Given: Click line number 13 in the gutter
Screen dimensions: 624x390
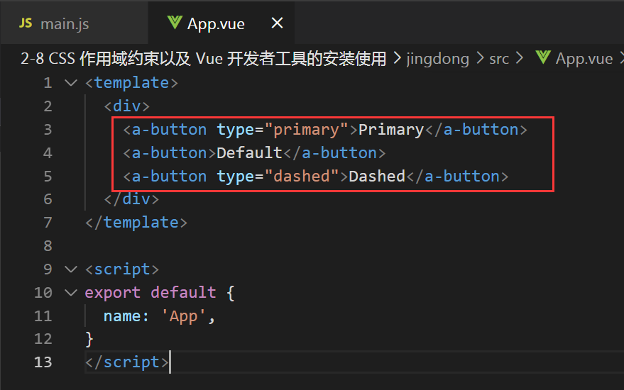Looking at the screenshot, I should [43, 362].
